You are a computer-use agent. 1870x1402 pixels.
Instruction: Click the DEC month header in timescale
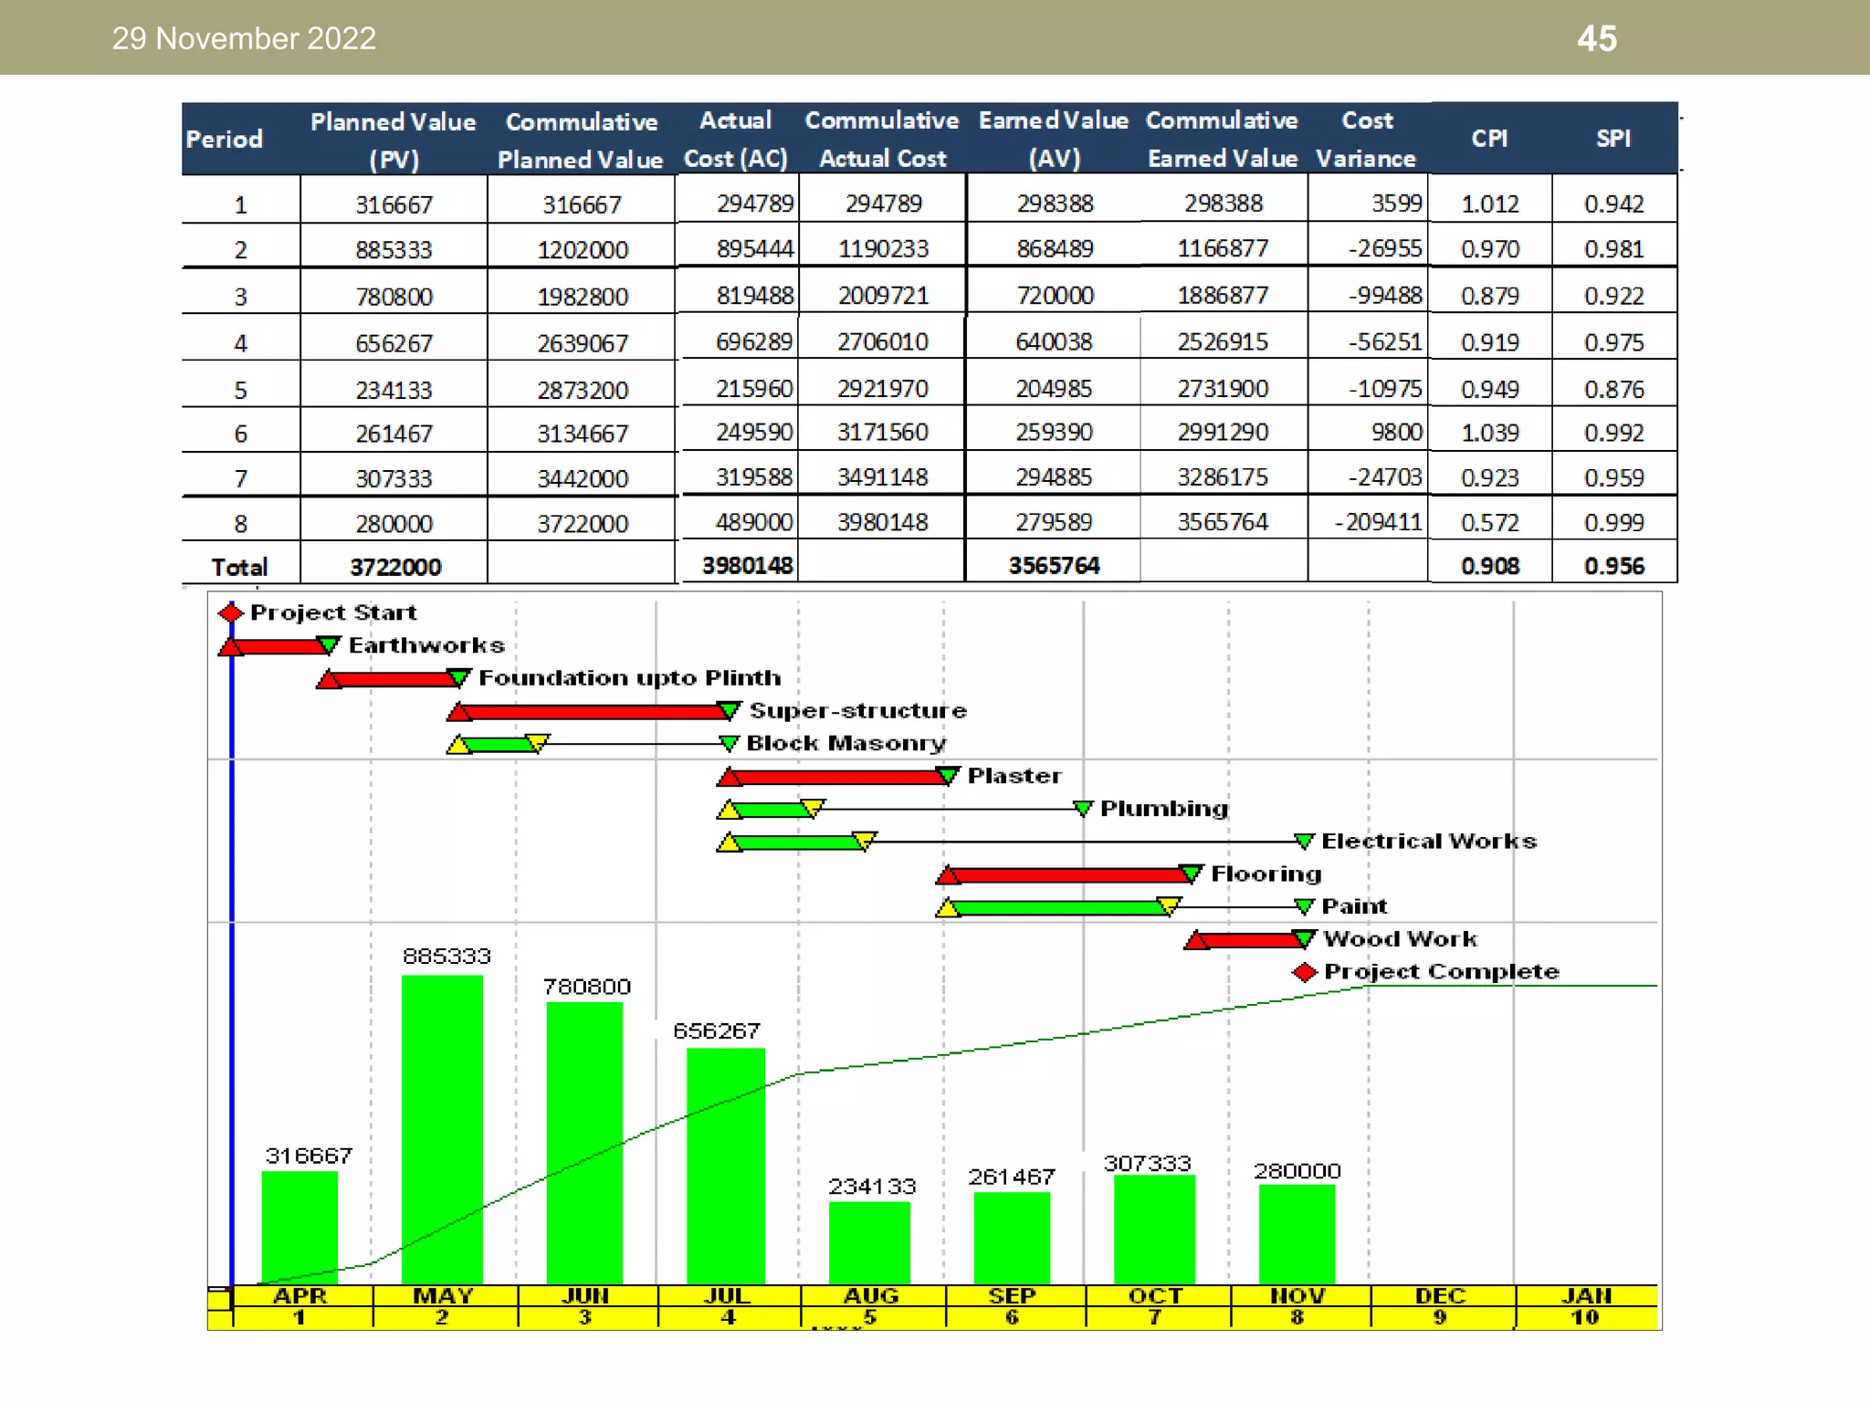[x=1440, y=1296]
